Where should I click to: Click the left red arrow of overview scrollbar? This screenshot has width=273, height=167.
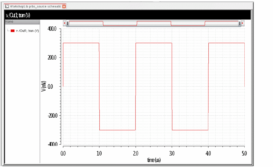[x=64, y=23]
